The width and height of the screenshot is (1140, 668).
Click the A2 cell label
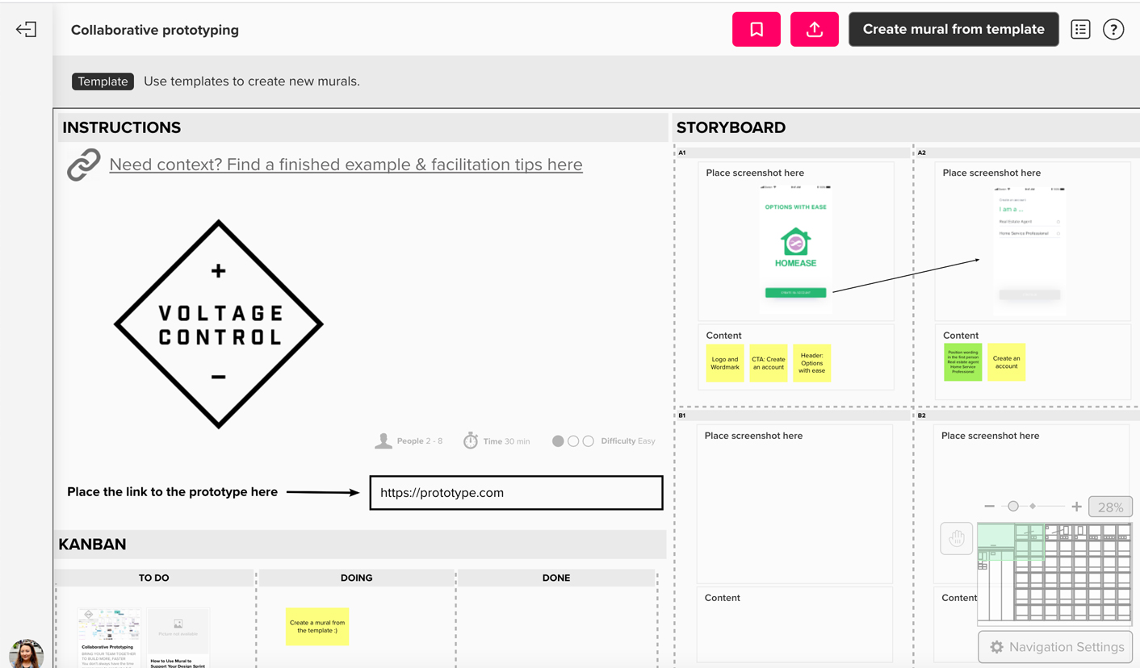[921, 152]
